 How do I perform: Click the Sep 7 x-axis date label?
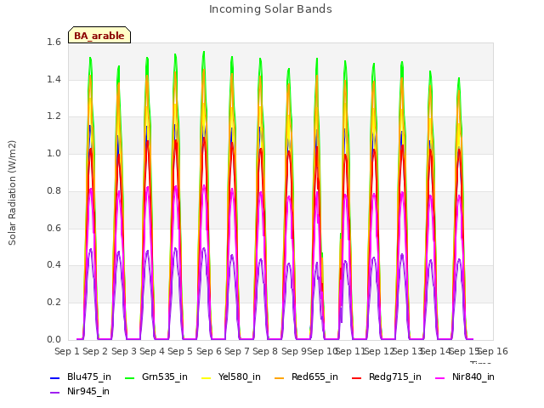[x=237, y=351]
